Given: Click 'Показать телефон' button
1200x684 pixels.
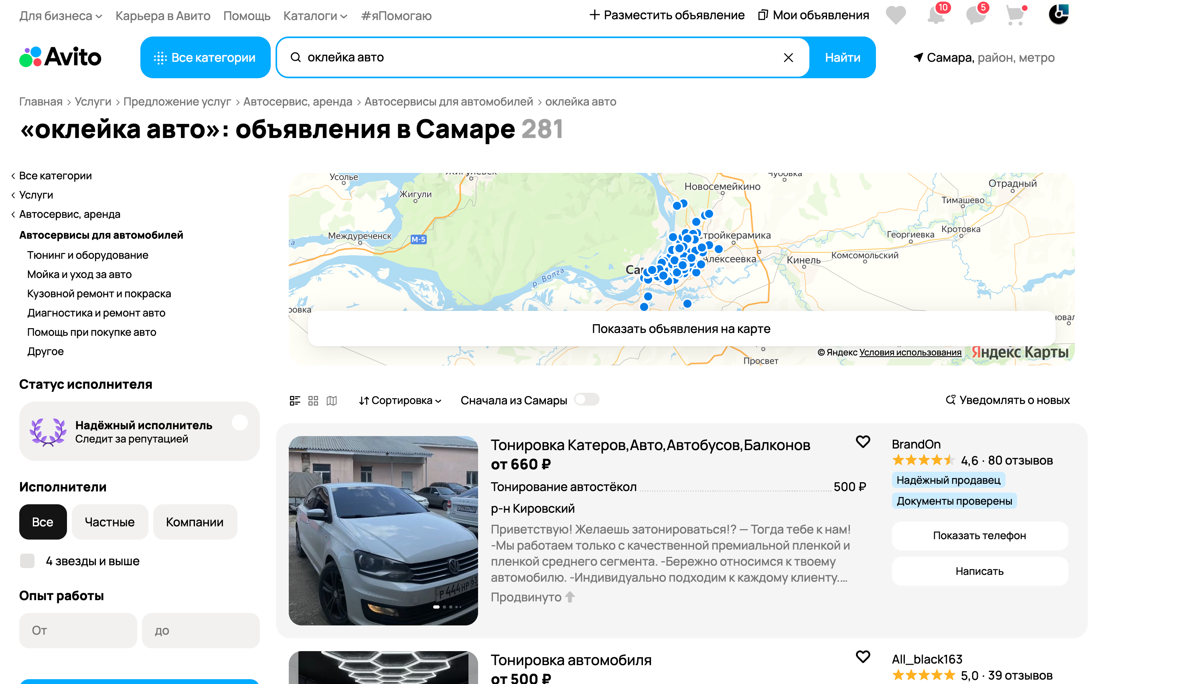Looking at the screenshot, I should click(979, 535).
